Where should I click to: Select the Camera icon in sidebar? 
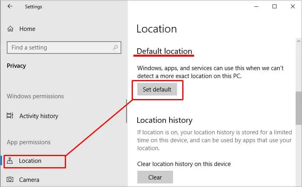10,179
